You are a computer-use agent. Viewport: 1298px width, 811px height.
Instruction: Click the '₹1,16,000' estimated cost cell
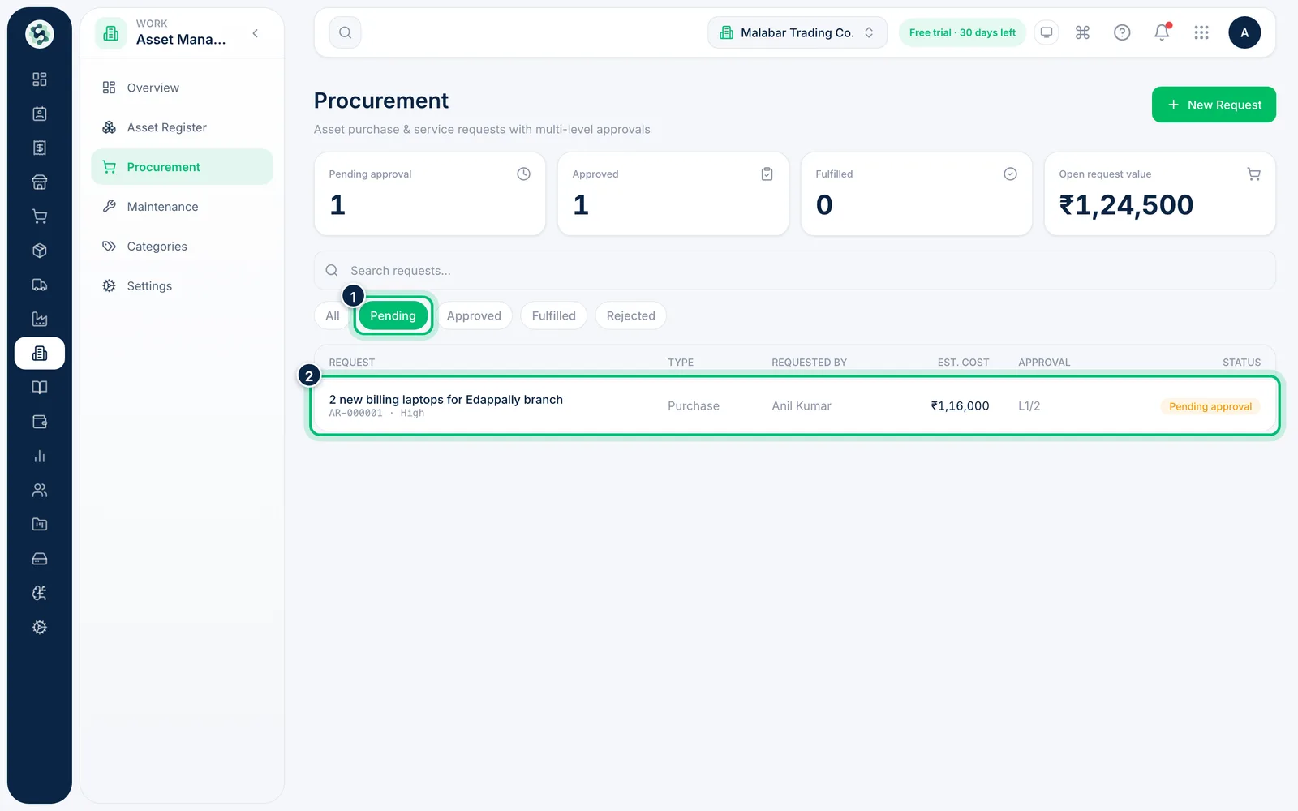pos(960,405)
